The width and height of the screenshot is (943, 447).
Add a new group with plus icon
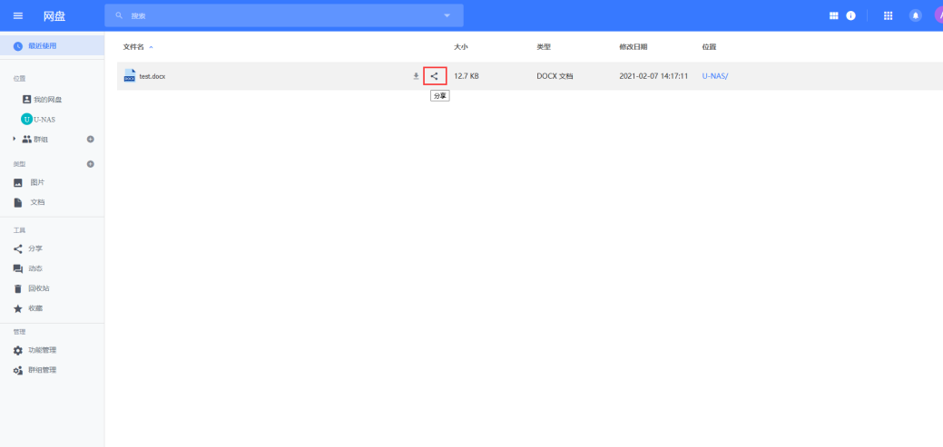point(90,139)
